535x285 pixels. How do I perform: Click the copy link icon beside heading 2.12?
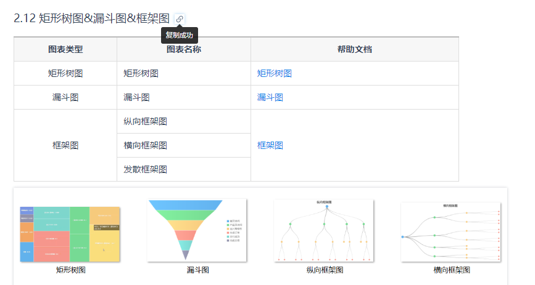click(180, 18)
